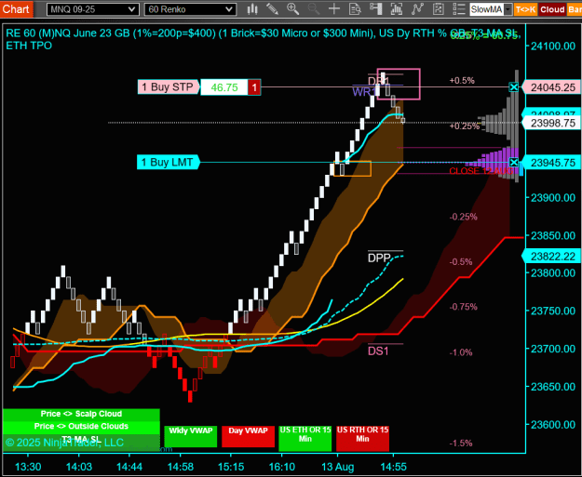
Task: Click the -1.5% level label
Action: point(461,444)
